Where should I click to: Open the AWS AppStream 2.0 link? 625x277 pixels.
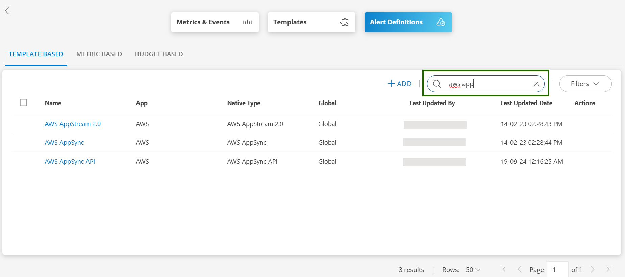point(73,124)
